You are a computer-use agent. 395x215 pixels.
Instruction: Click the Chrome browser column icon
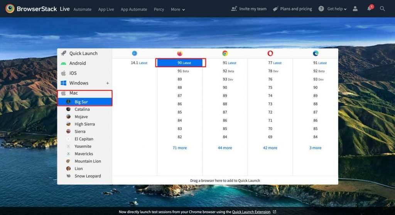(225, 54)
